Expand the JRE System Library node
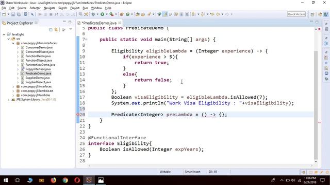Viewport: 330px width, 185px height. click(x=9, y=100)
